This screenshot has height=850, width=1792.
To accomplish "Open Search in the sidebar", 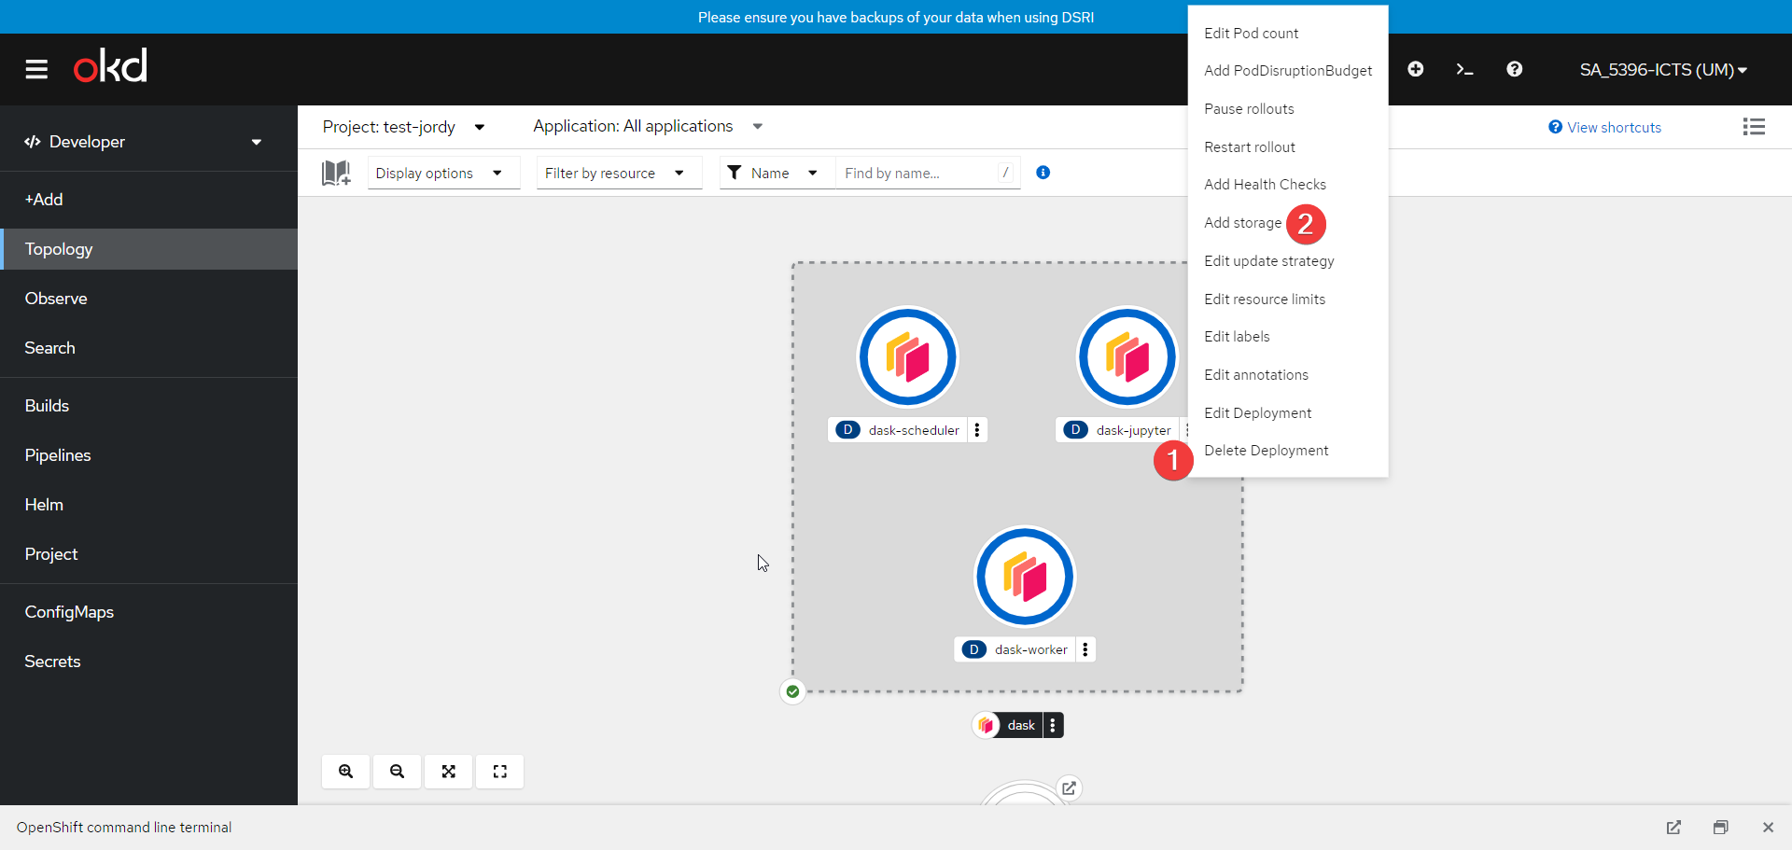I will tap(149, 348).
